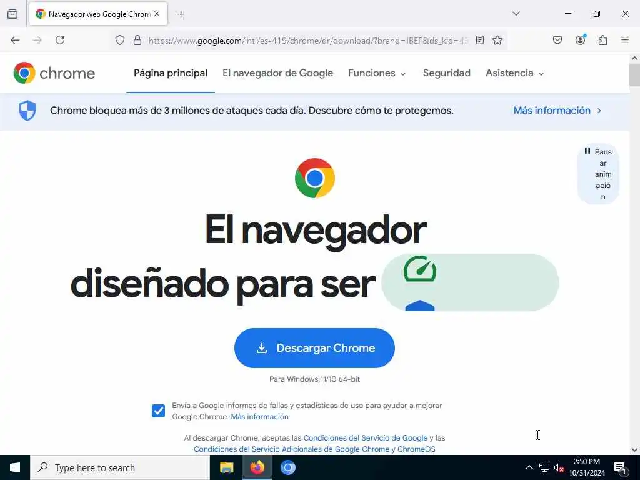Open El navegador de Google nav item
The width and height of the screenshot is (640, 480).
pos(277,73)
